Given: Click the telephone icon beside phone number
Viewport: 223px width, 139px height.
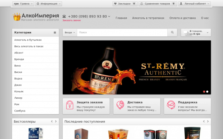Looking at the screenshot, I should click(x=64, y=16).
